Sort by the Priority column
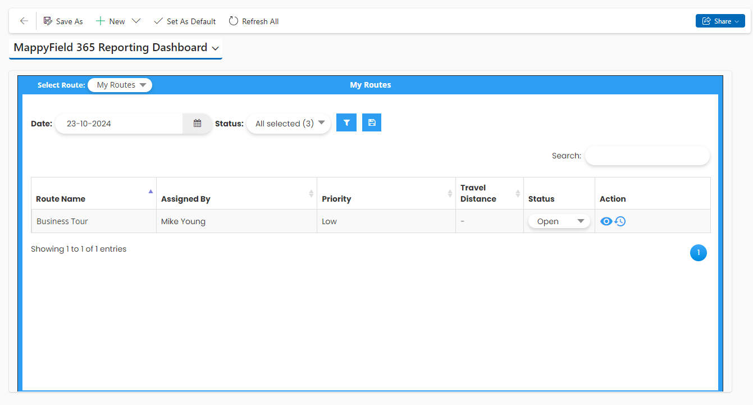Viewport: 753px width, 405px height. [x=386, y=193]
